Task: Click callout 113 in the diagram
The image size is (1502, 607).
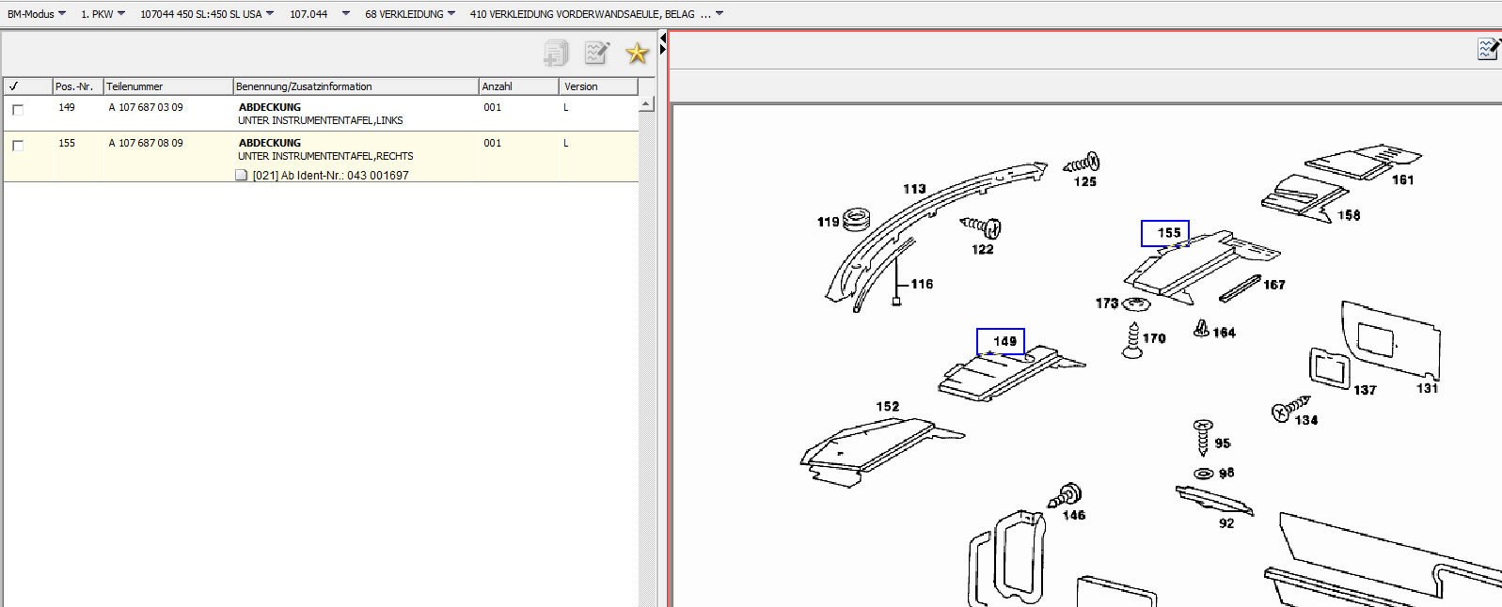Action: (x=914, y=189)
